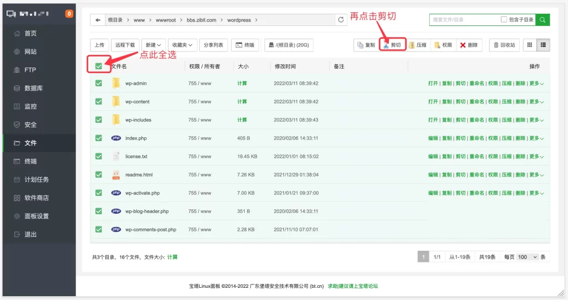Screen dimensions: 568x300
Task: Enable the 包含子目录 checkbox
Action: [504, 19]
